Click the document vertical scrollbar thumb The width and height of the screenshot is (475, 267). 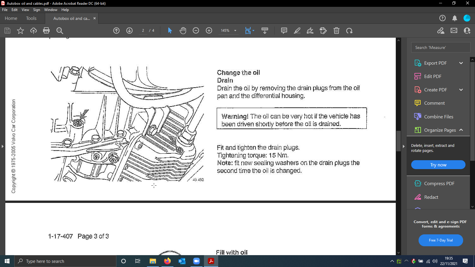(399, 141)
